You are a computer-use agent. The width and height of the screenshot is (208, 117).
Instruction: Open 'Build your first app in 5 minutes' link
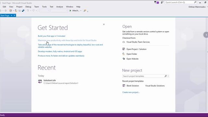(52, 36)
